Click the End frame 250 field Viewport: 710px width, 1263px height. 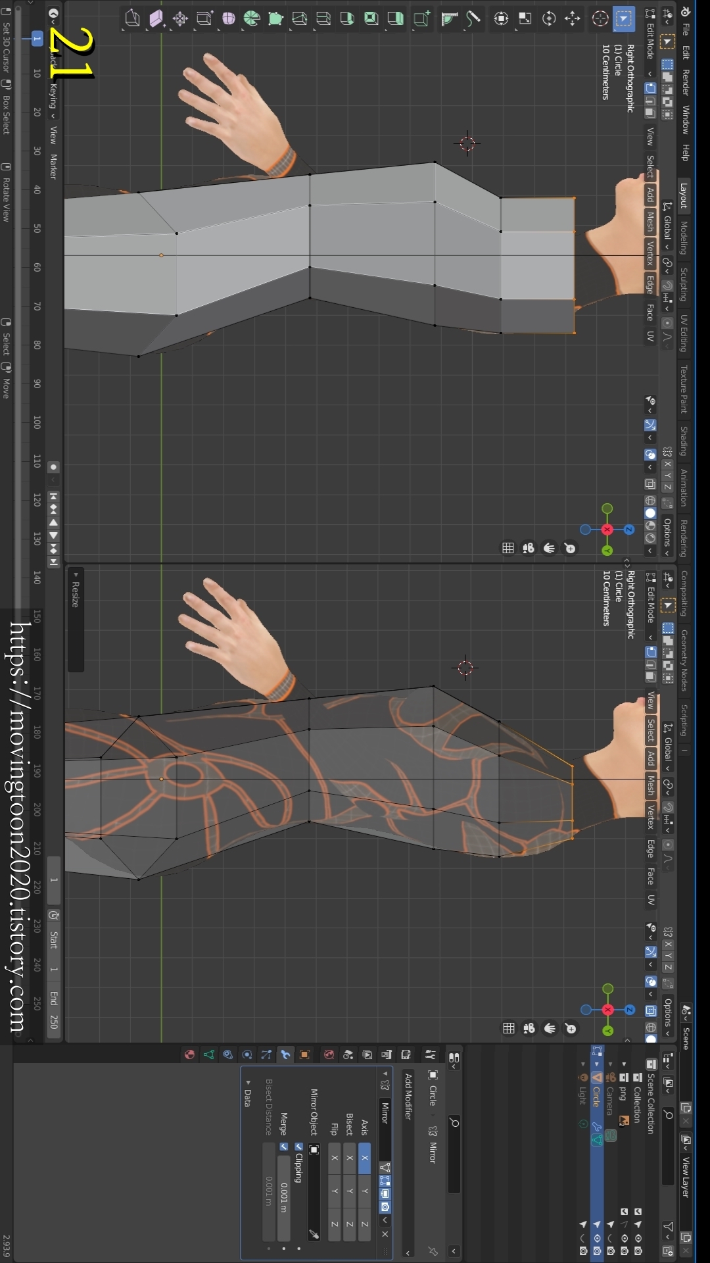click(54, 1010)
